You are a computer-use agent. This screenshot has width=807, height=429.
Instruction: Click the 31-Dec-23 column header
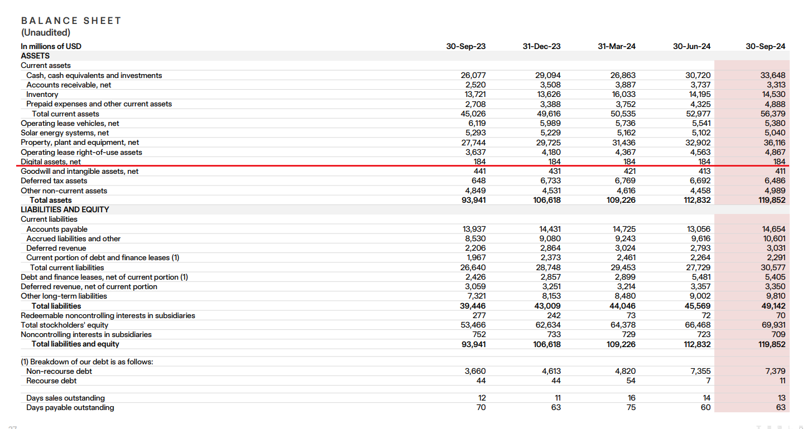coord(541,46)
